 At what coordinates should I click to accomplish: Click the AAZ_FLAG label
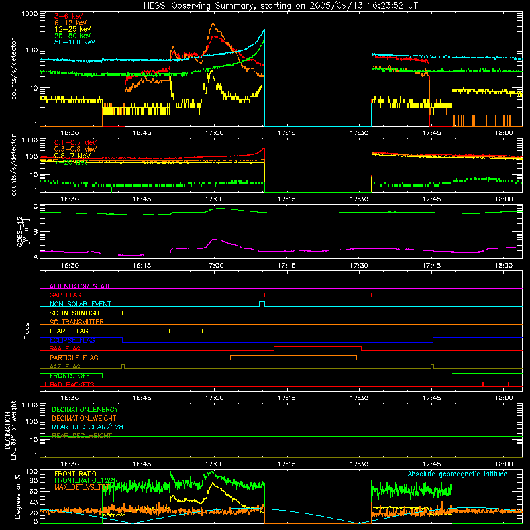[x=65, y=366]
